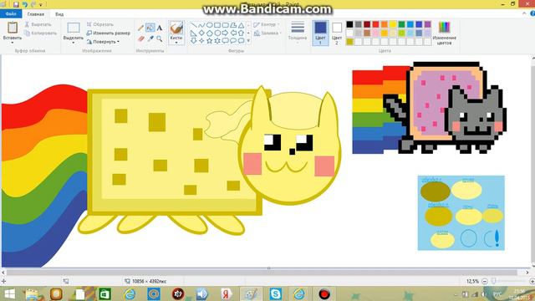Choose the Right triangle shape

[193, 33]
